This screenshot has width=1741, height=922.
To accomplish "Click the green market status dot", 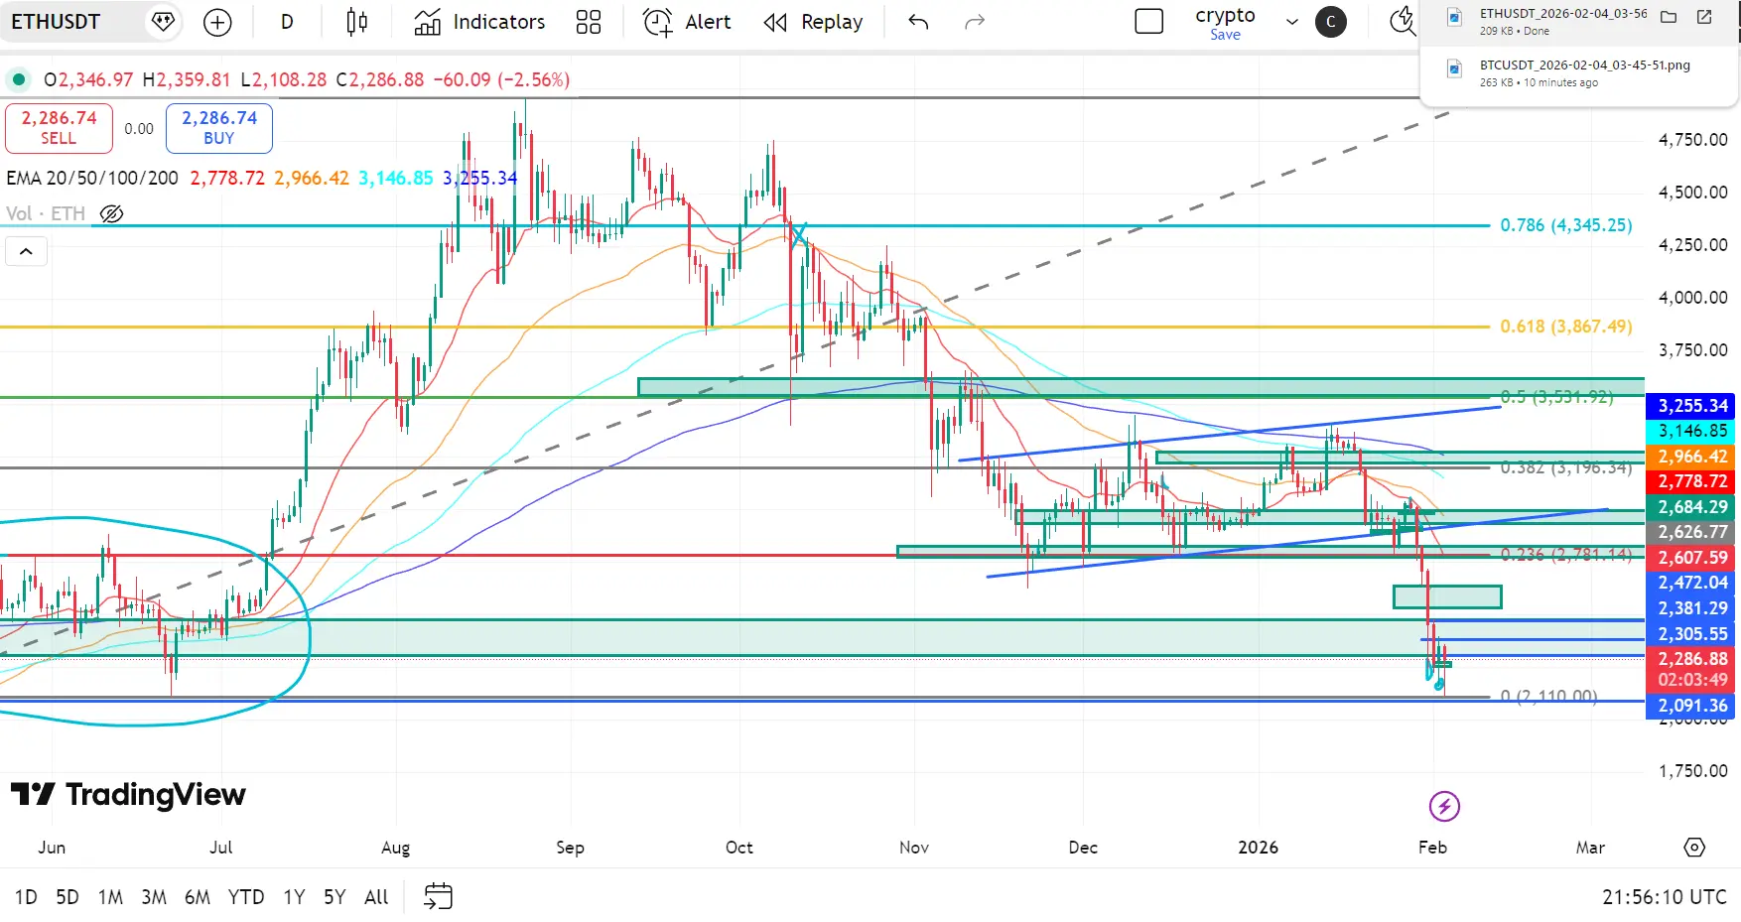I will [19, 79].
